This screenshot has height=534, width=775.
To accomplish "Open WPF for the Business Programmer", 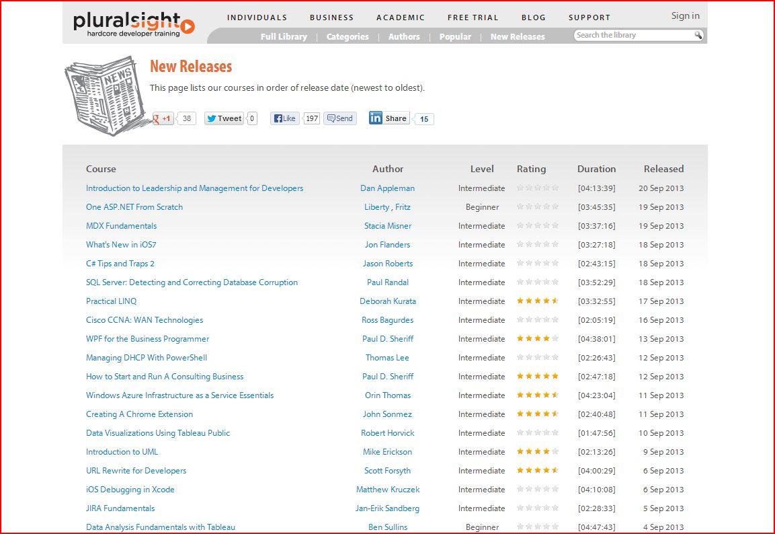I will 147,339.
